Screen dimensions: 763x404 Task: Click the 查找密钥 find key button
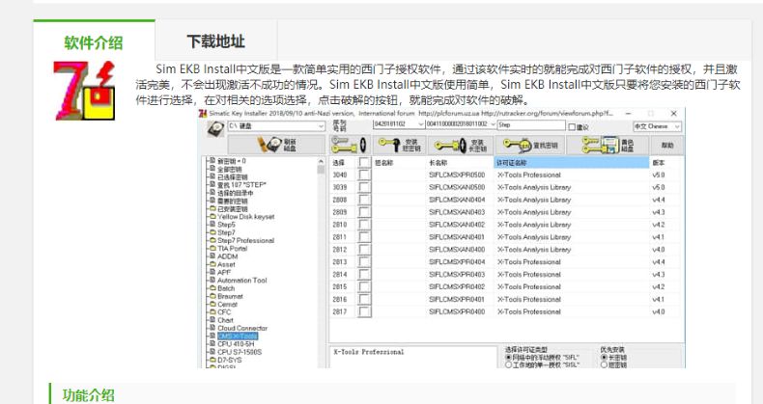[x=530, y=145]
